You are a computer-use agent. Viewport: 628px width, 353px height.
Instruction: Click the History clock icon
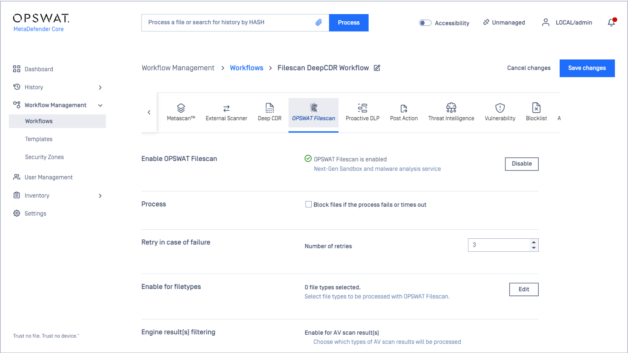[x=16, y=87]
